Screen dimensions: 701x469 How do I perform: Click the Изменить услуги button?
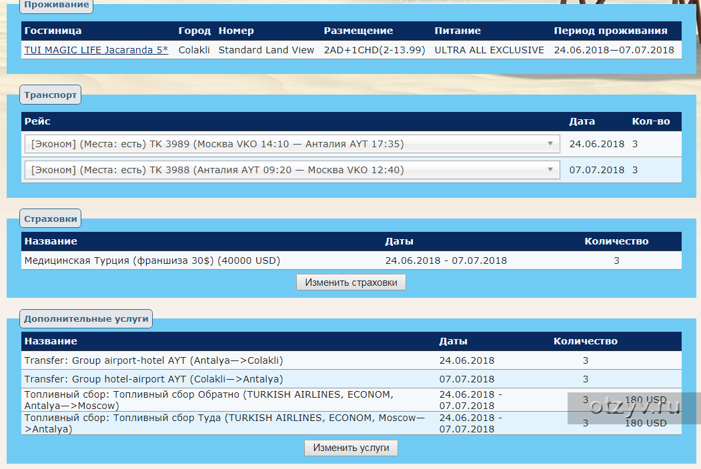tap(351, 448)
